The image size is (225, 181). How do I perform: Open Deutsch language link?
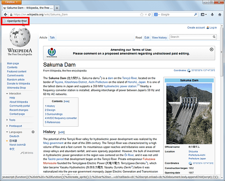click(x=14, y=136)
